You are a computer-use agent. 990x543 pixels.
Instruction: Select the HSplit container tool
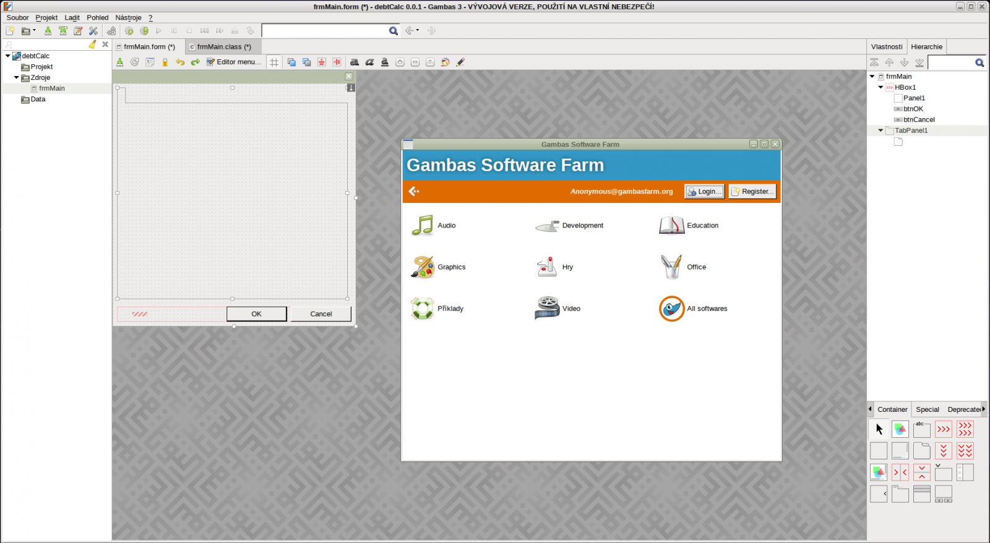tap(900, 472)
